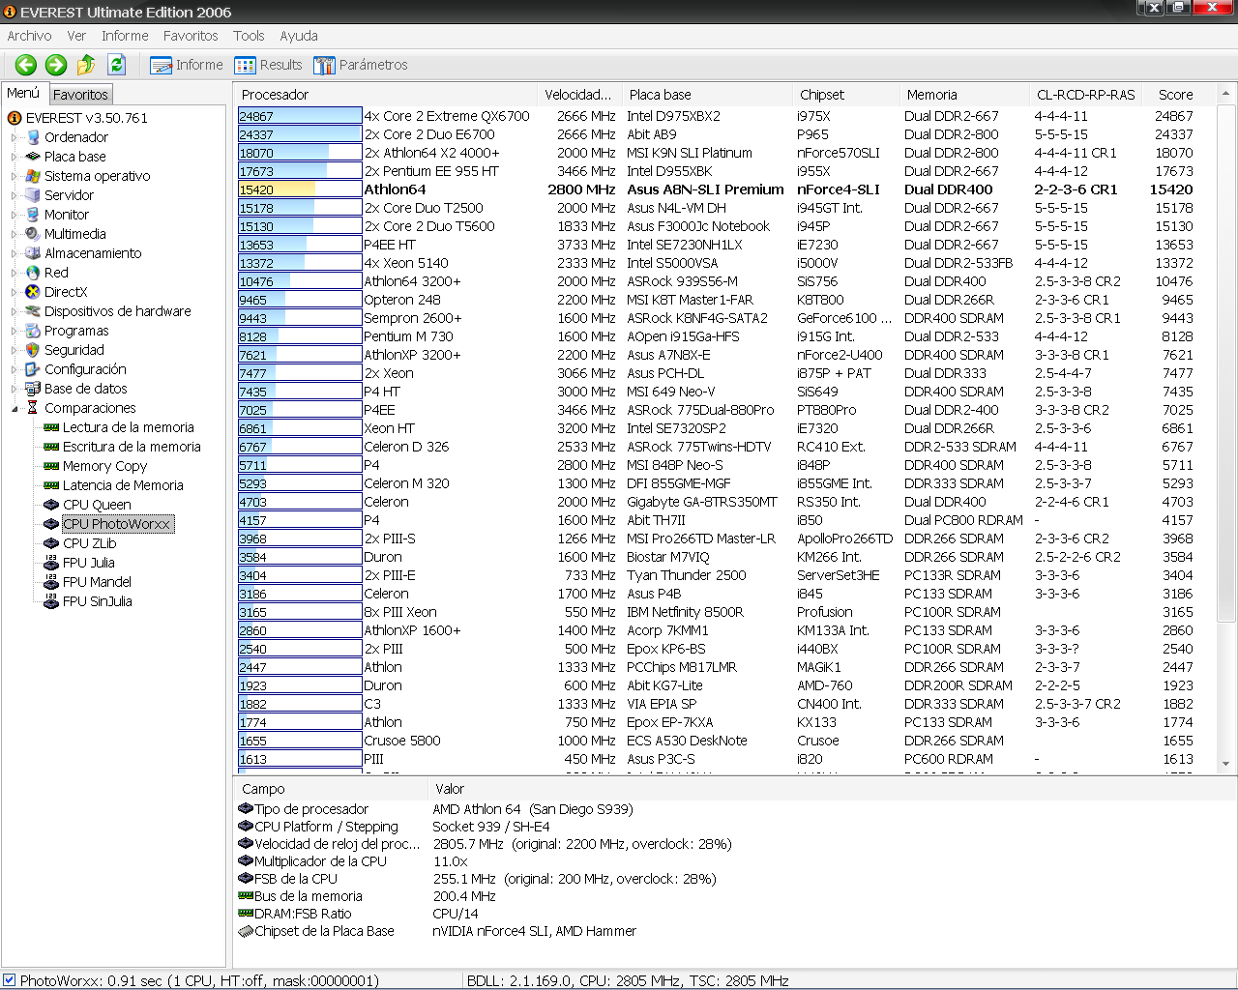
Task: Toggle the PhotoWorxx status bar checkbox
Action: click(x=9, y=980)
